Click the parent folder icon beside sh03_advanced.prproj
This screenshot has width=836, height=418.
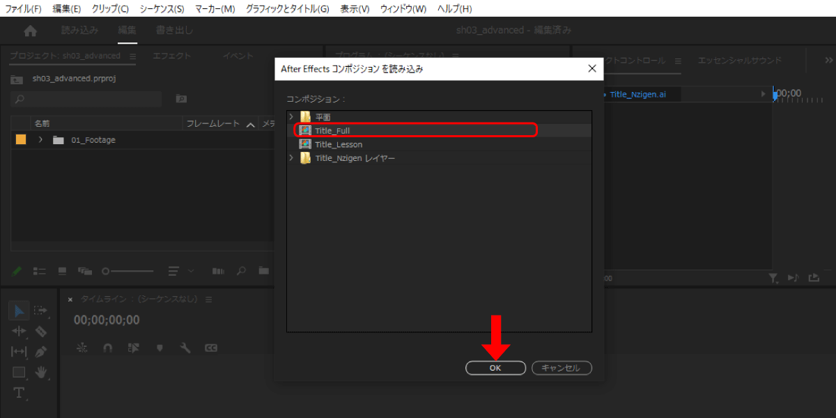pyautogui.click(x=17, y=79)
